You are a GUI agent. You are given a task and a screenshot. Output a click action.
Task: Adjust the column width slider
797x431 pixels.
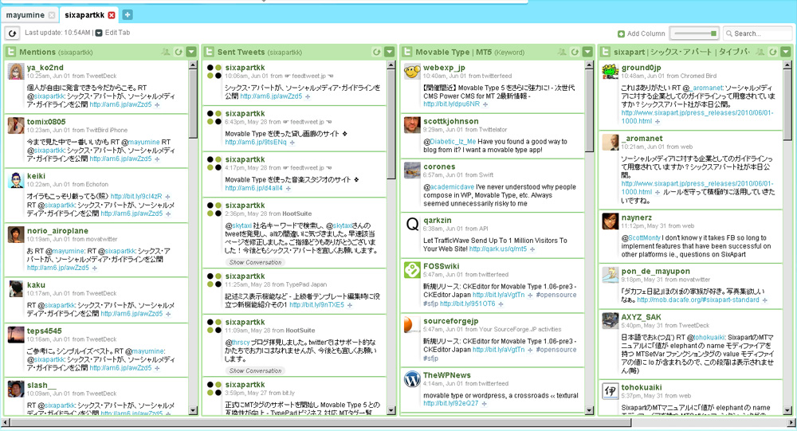click(x=695, y=33)
